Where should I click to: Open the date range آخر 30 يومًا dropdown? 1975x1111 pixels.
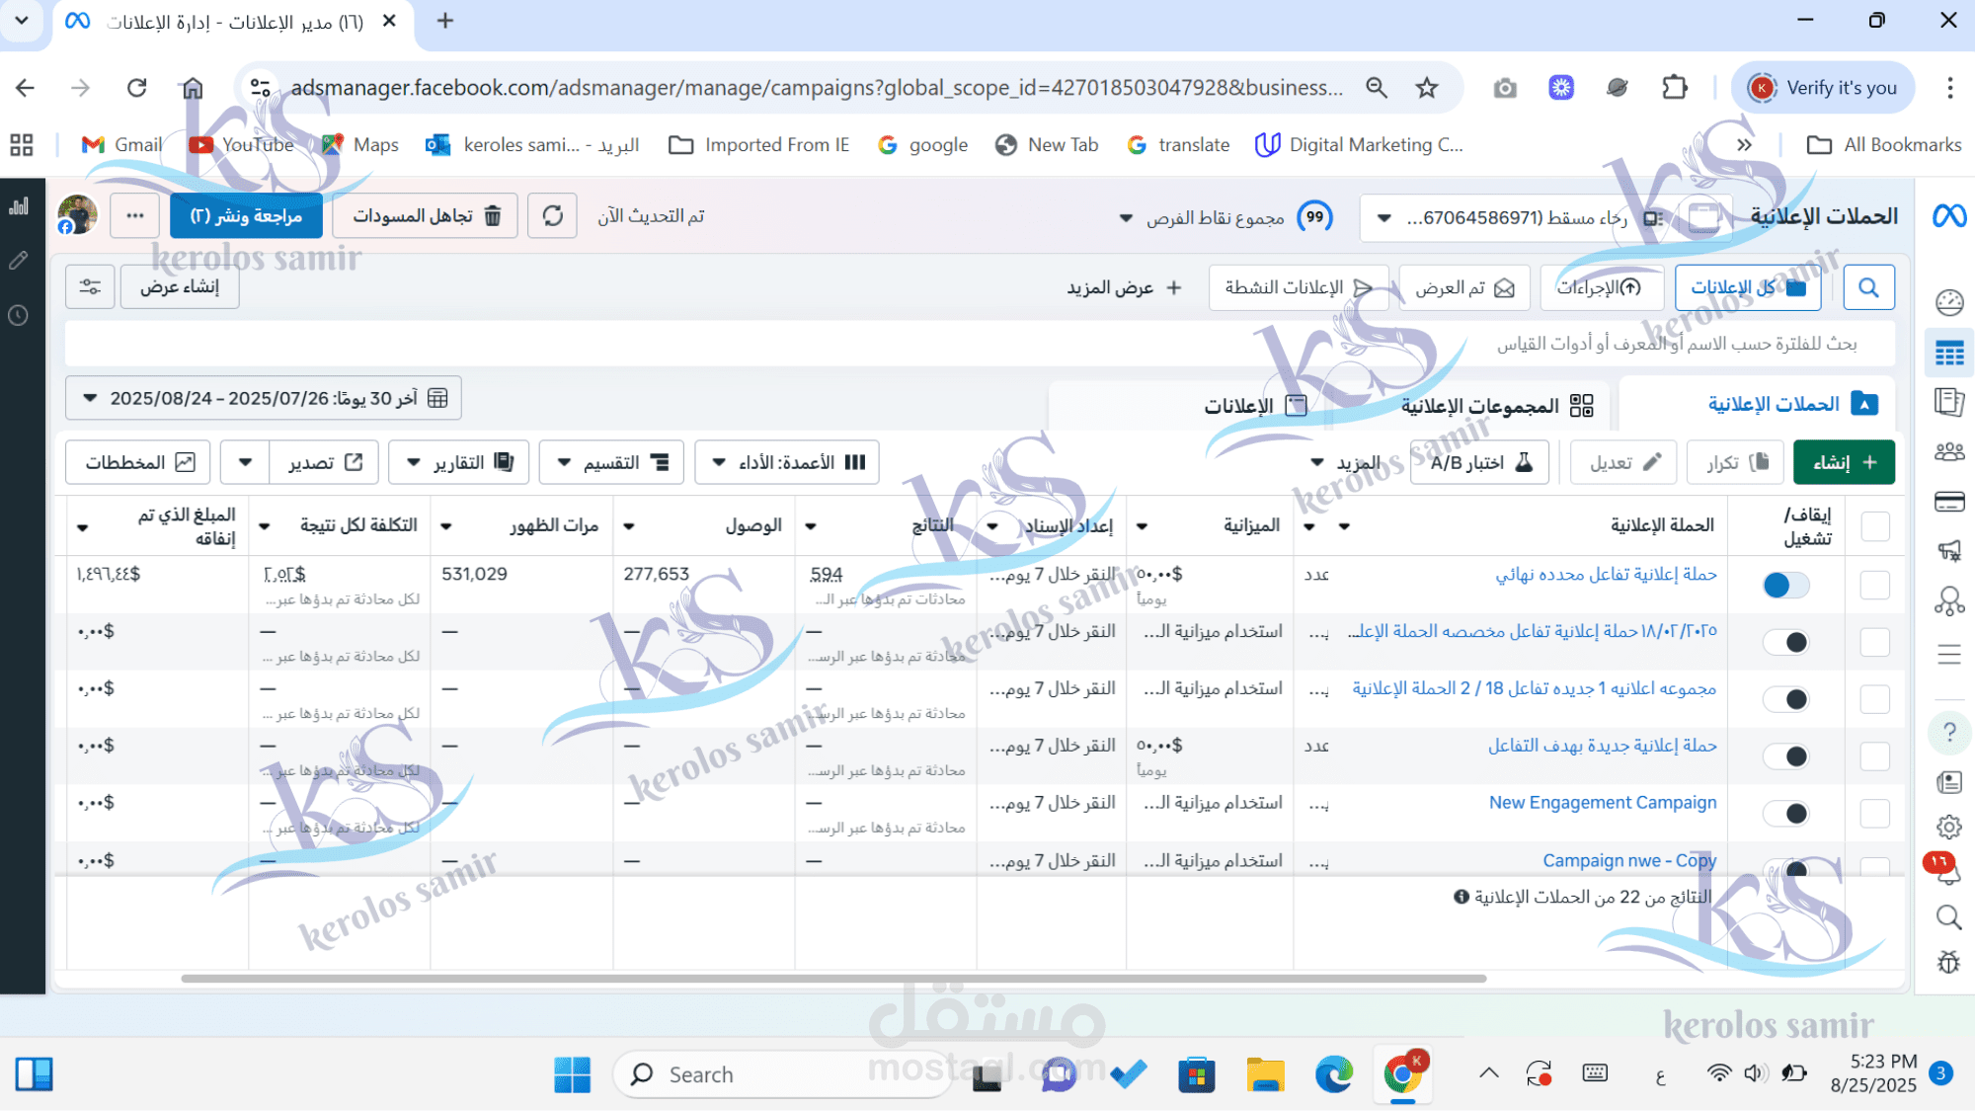[262, 398]
